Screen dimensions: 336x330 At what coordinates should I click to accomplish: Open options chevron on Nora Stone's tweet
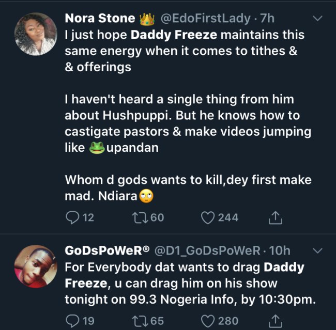click(318, 19)
